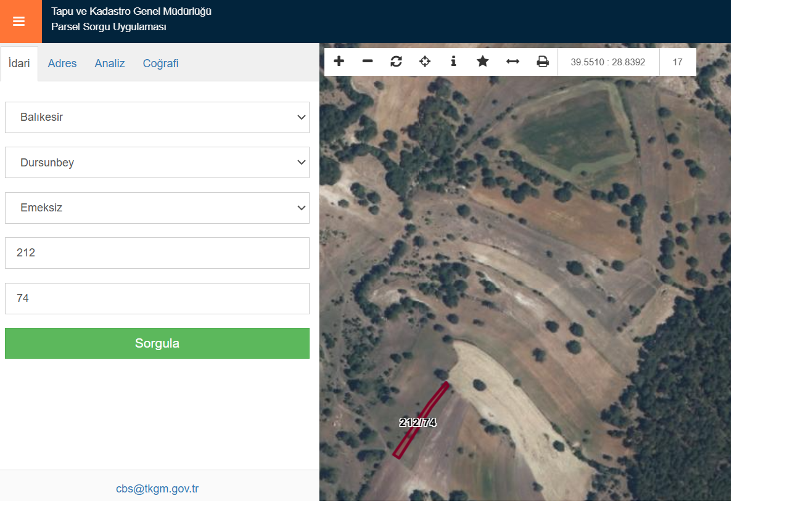Edit the field containing 212

[157, 253]
